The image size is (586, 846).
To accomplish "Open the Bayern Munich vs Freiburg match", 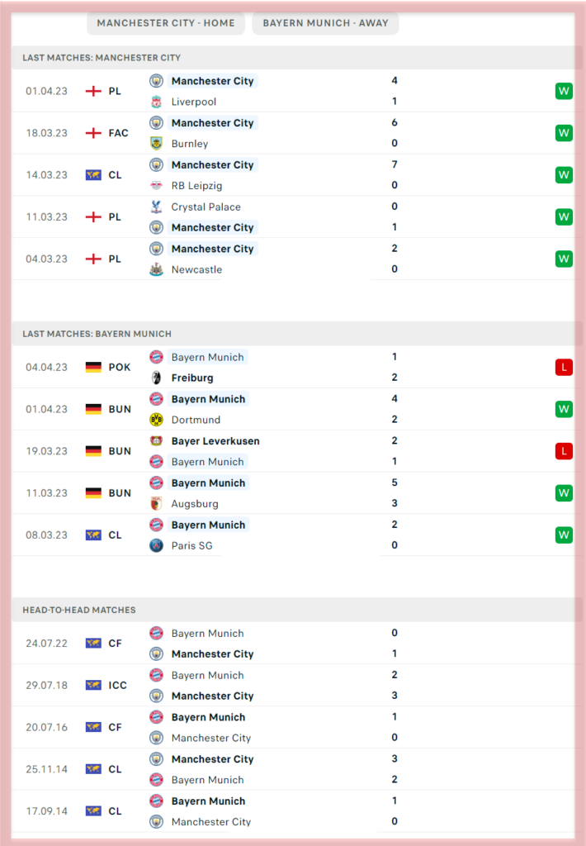I will coord(293,368).
